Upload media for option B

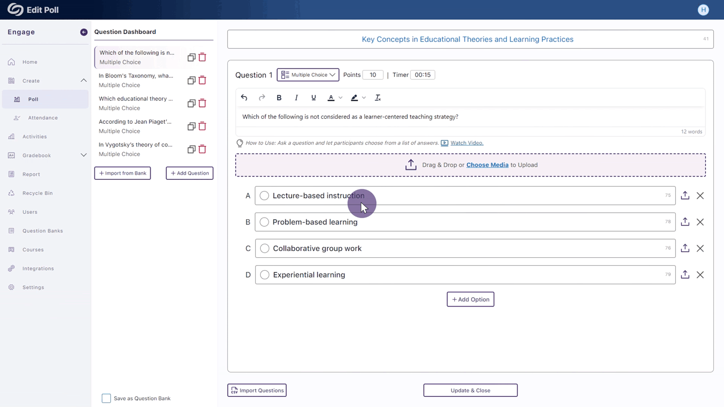click(x=685, y=222)
